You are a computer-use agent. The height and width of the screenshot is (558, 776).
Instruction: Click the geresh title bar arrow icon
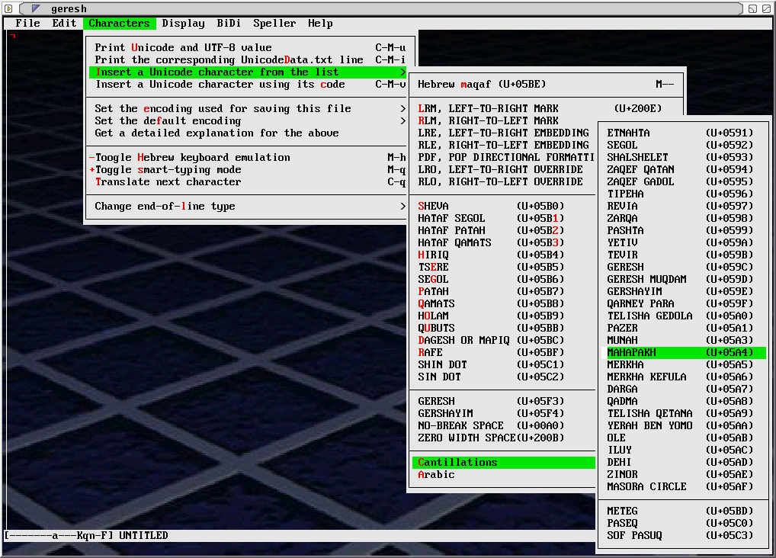pyautogui.click(x=36, y=8)
